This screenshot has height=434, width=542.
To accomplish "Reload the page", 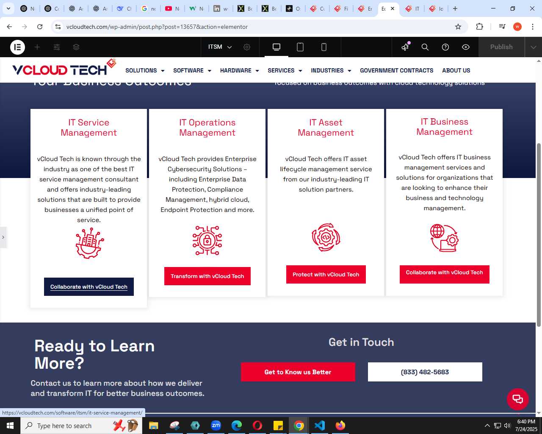I will (x=40, y=27).
